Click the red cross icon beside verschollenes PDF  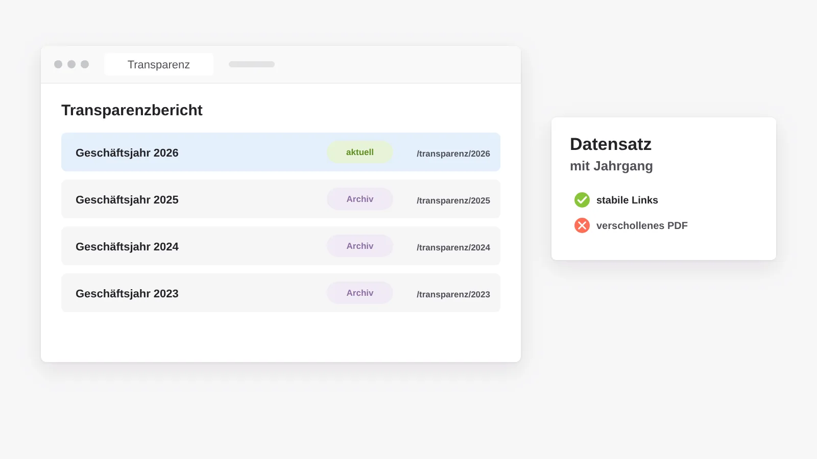pos(582,225)
